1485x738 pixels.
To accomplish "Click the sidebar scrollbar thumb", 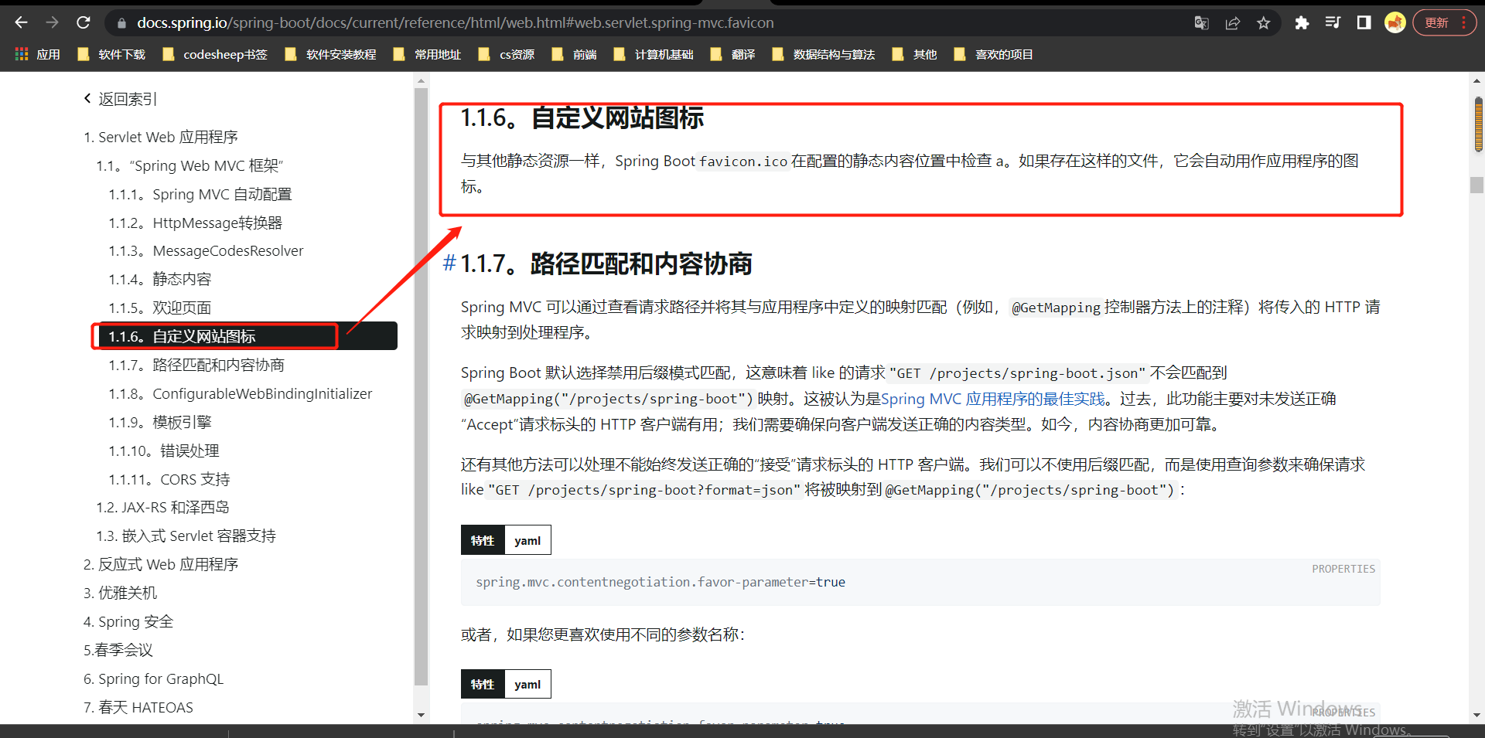I will point(422,386).
